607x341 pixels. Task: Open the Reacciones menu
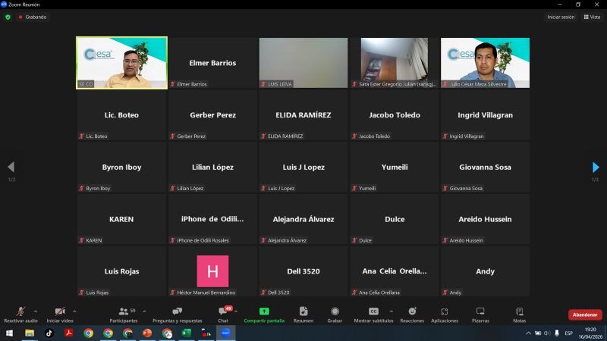point(412,314)
